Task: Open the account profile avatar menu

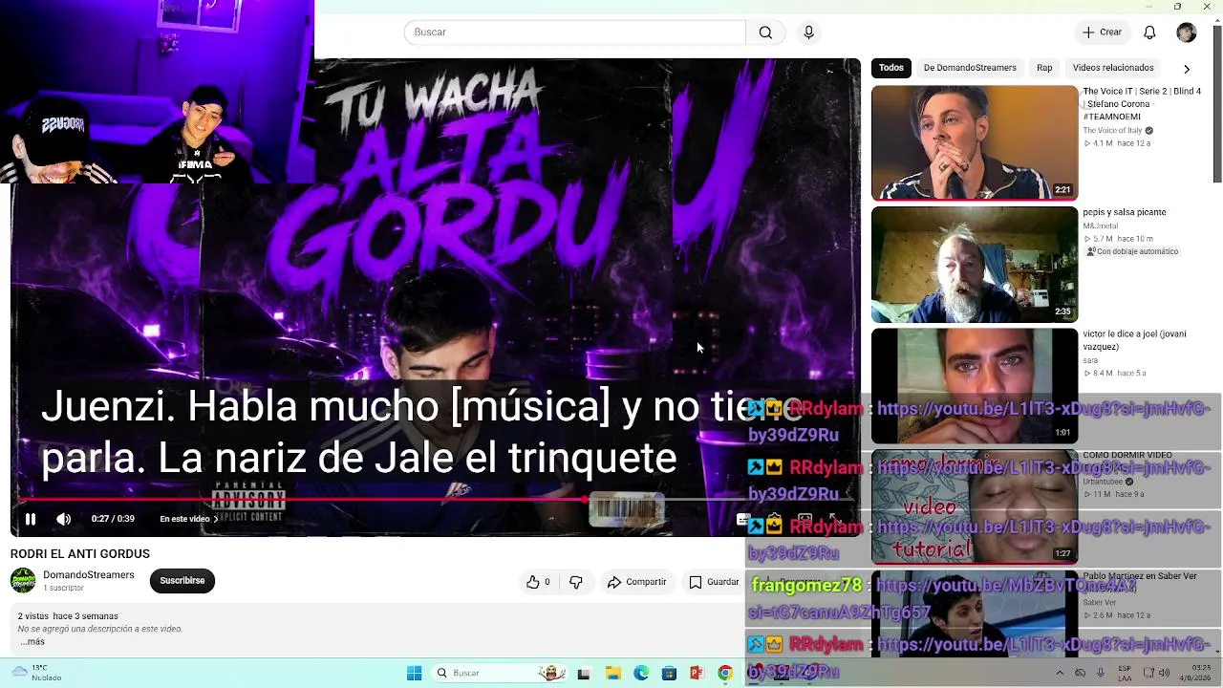Action: tap(1187, 32)
